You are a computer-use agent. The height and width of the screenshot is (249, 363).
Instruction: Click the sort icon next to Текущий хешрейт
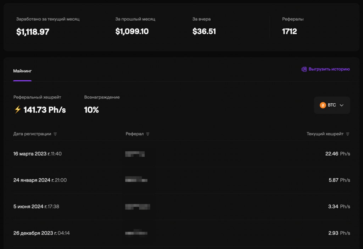(x=348, y=134)
